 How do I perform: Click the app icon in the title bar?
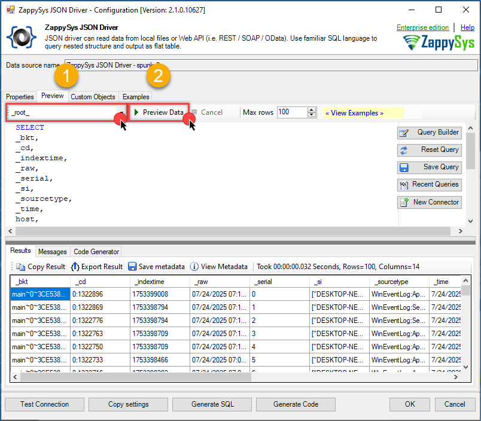pos(10,10)
